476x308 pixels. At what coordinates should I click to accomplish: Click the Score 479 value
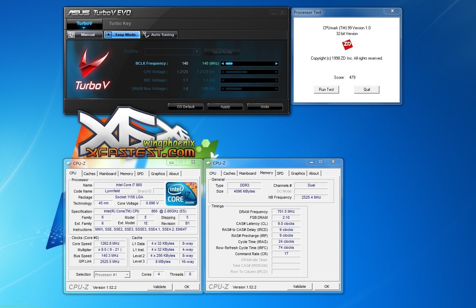point(352,77)
